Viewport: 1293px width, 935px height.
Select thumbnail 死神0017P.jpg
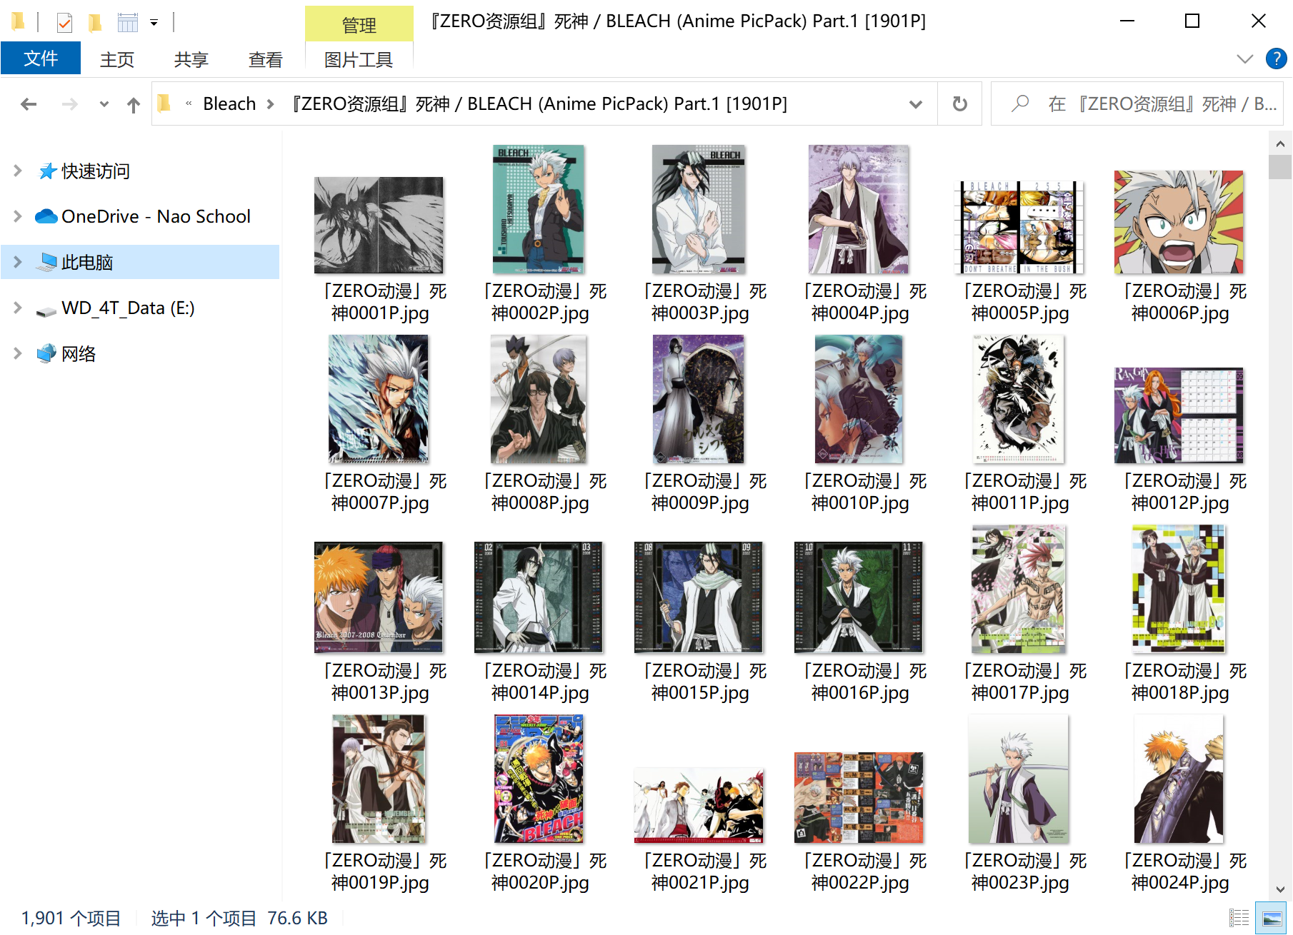click(1019, 590)
